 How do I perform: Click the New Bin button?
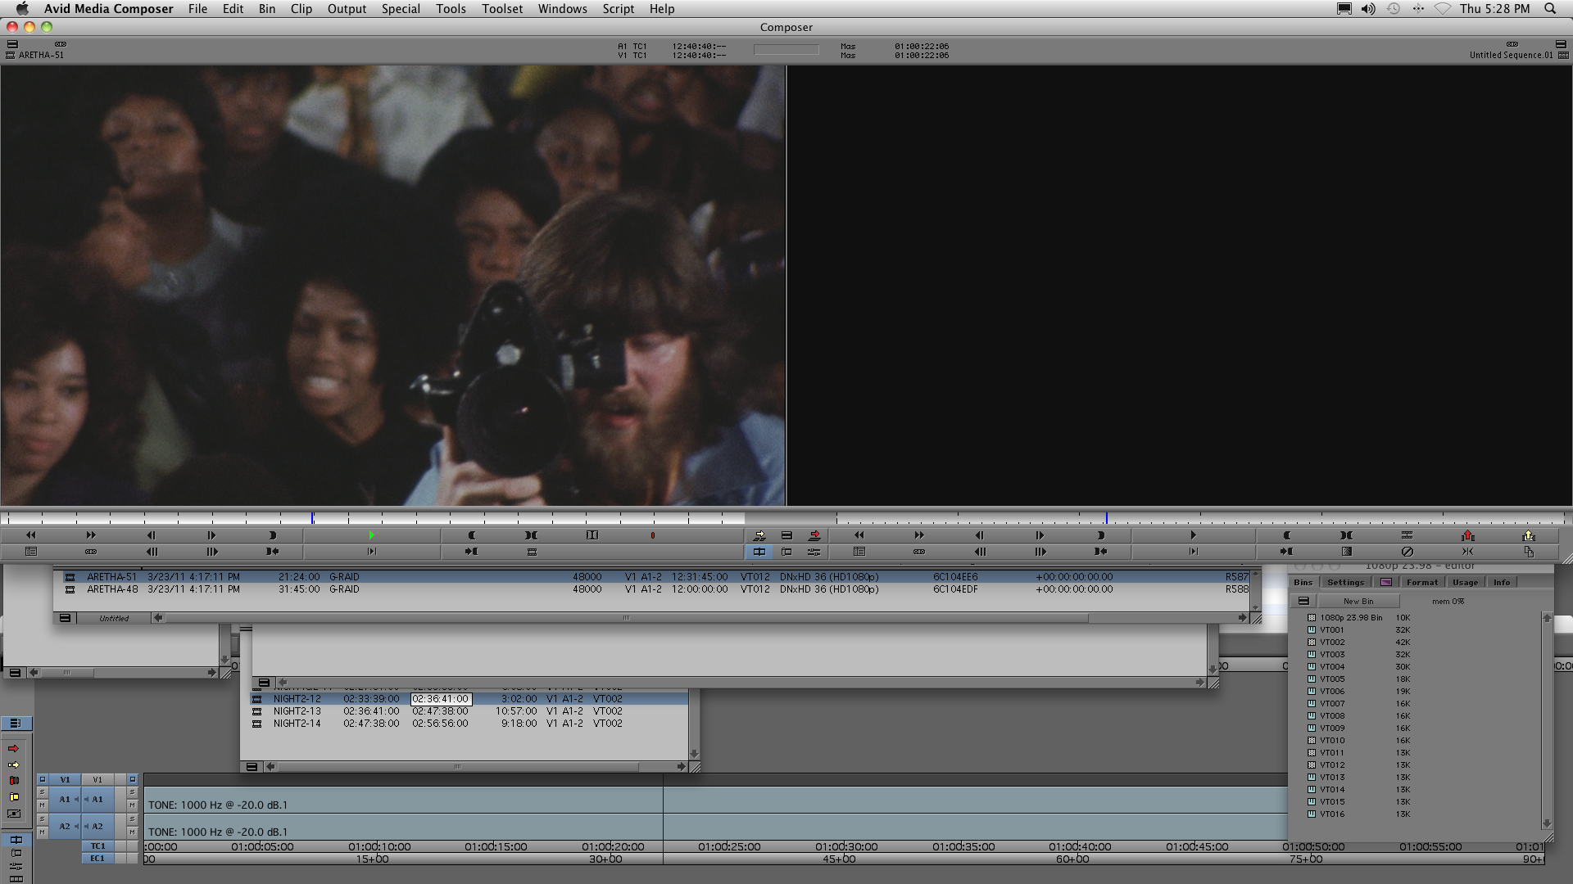tap(1358, 601)
